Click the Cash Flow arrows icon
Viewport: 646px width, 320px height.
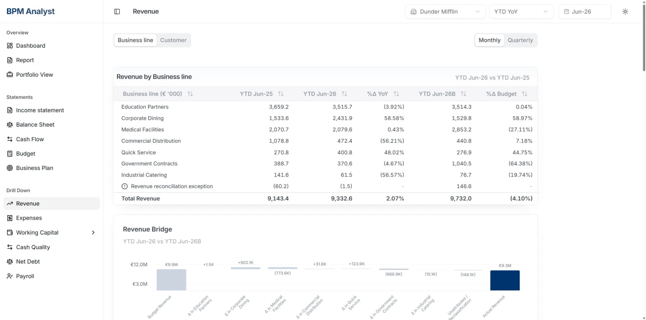(10, 139)
